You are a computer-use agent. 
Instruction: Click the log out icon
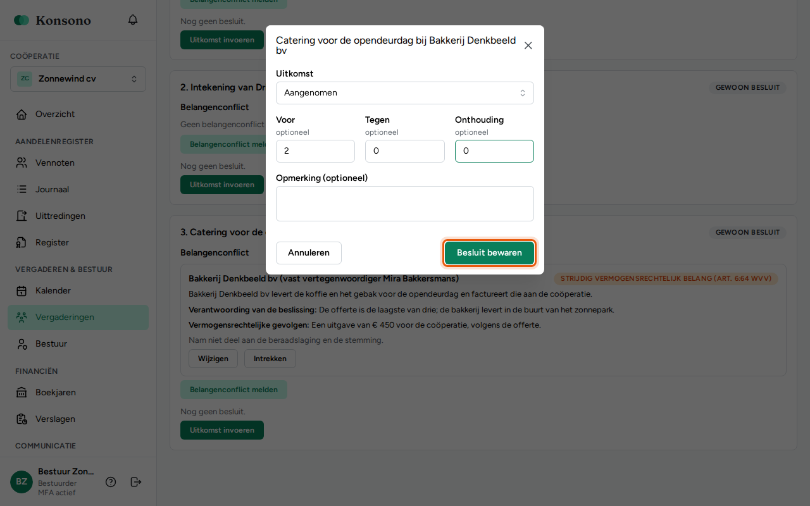[x=136, y=482]
